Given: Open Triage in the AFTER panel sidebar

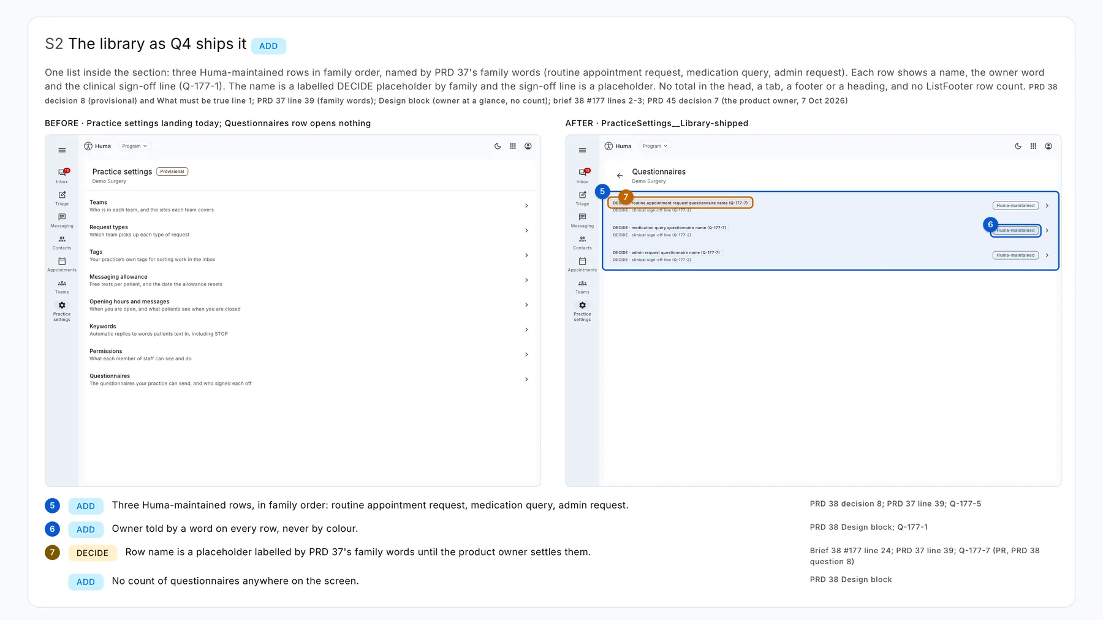Looking at the screenshot, I should [x=582, y=198].
